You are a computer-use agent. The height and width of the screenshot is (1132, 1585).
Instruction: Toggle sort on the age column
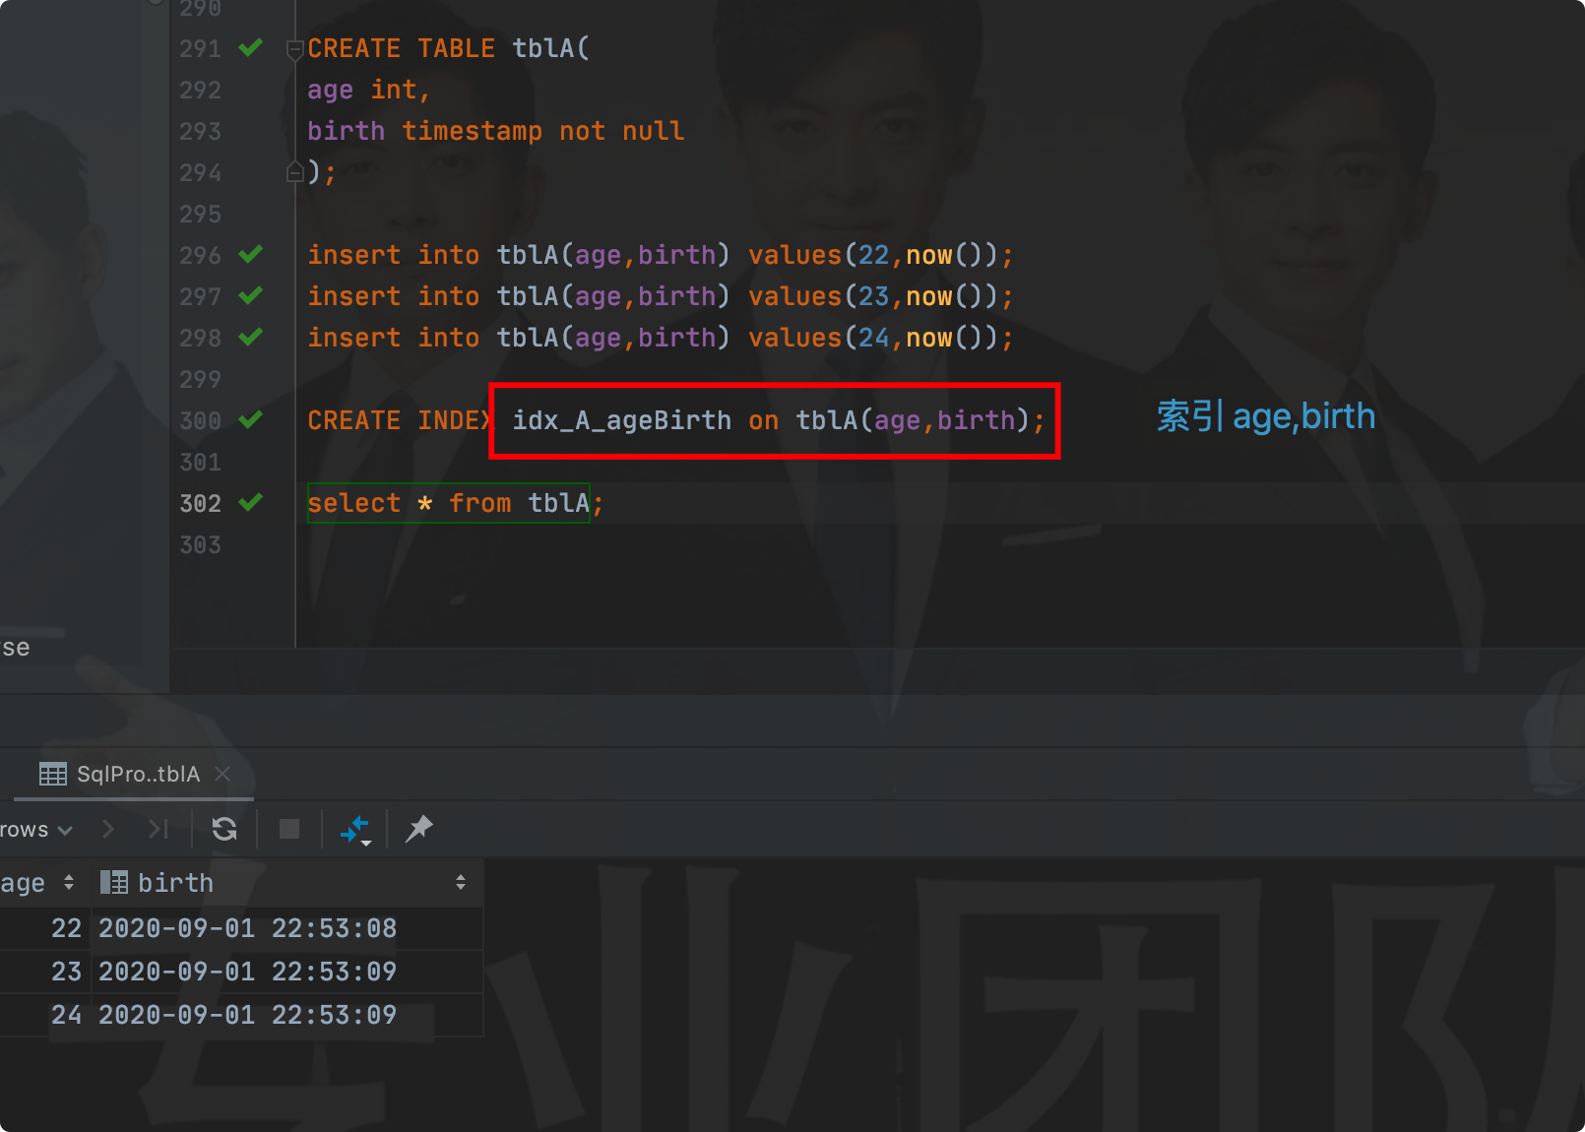click(67, 882)
